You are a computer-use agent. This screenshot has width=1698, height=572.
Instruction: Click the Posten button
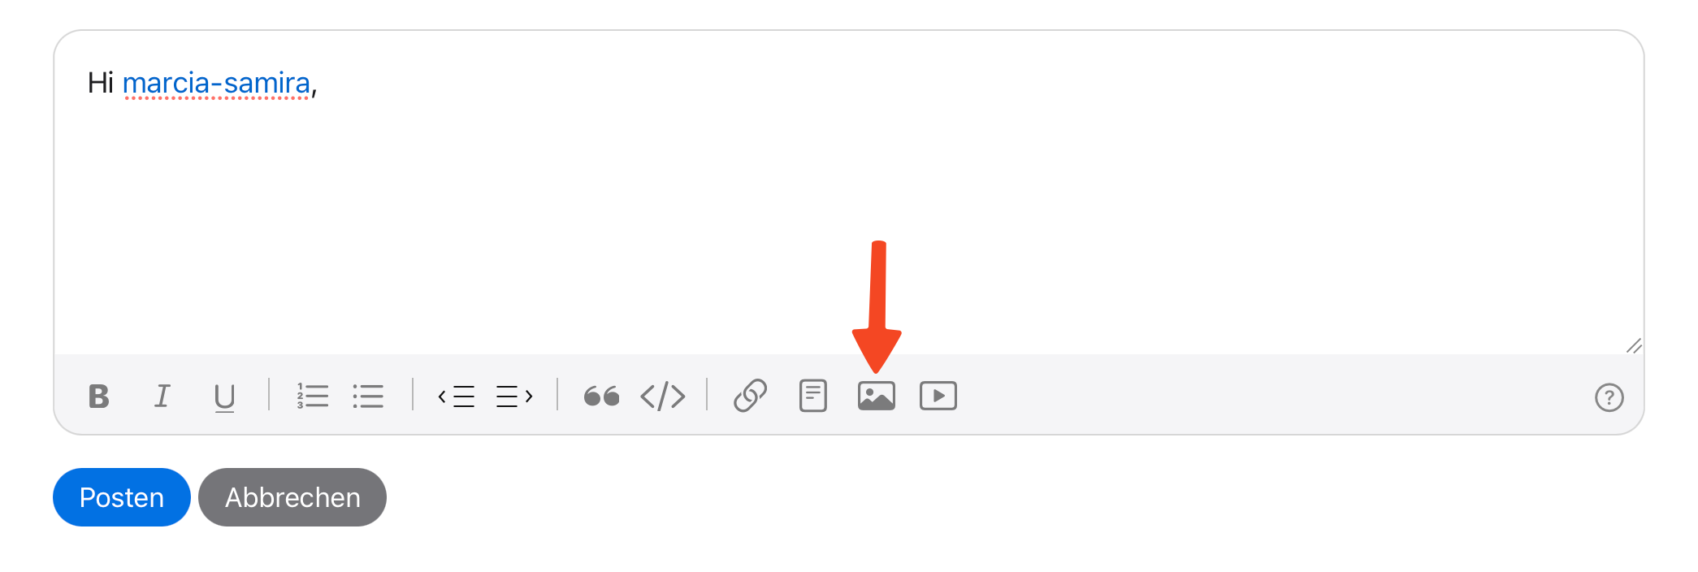(122, 497)
